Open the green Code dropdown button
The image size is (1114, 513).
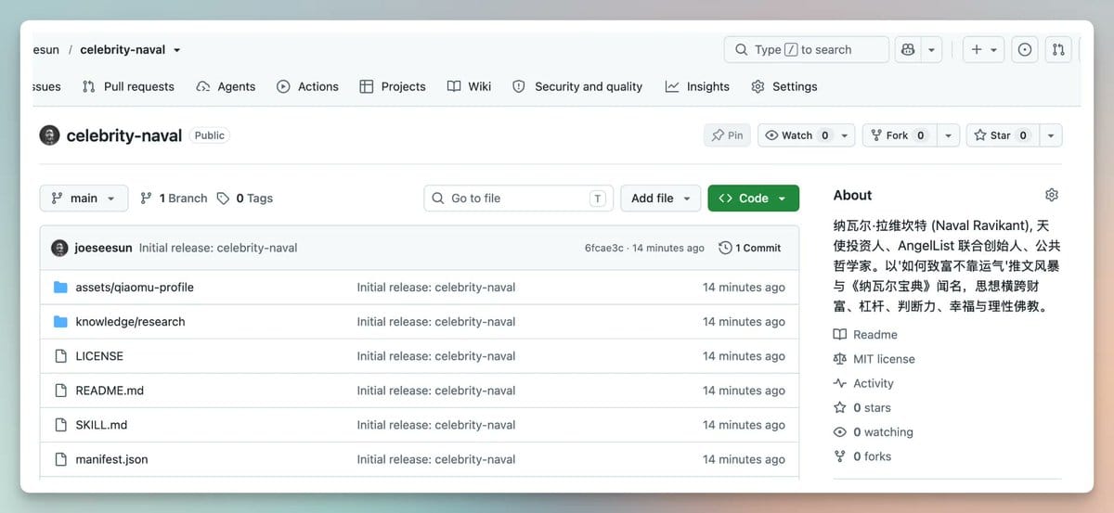pos(753,198)
